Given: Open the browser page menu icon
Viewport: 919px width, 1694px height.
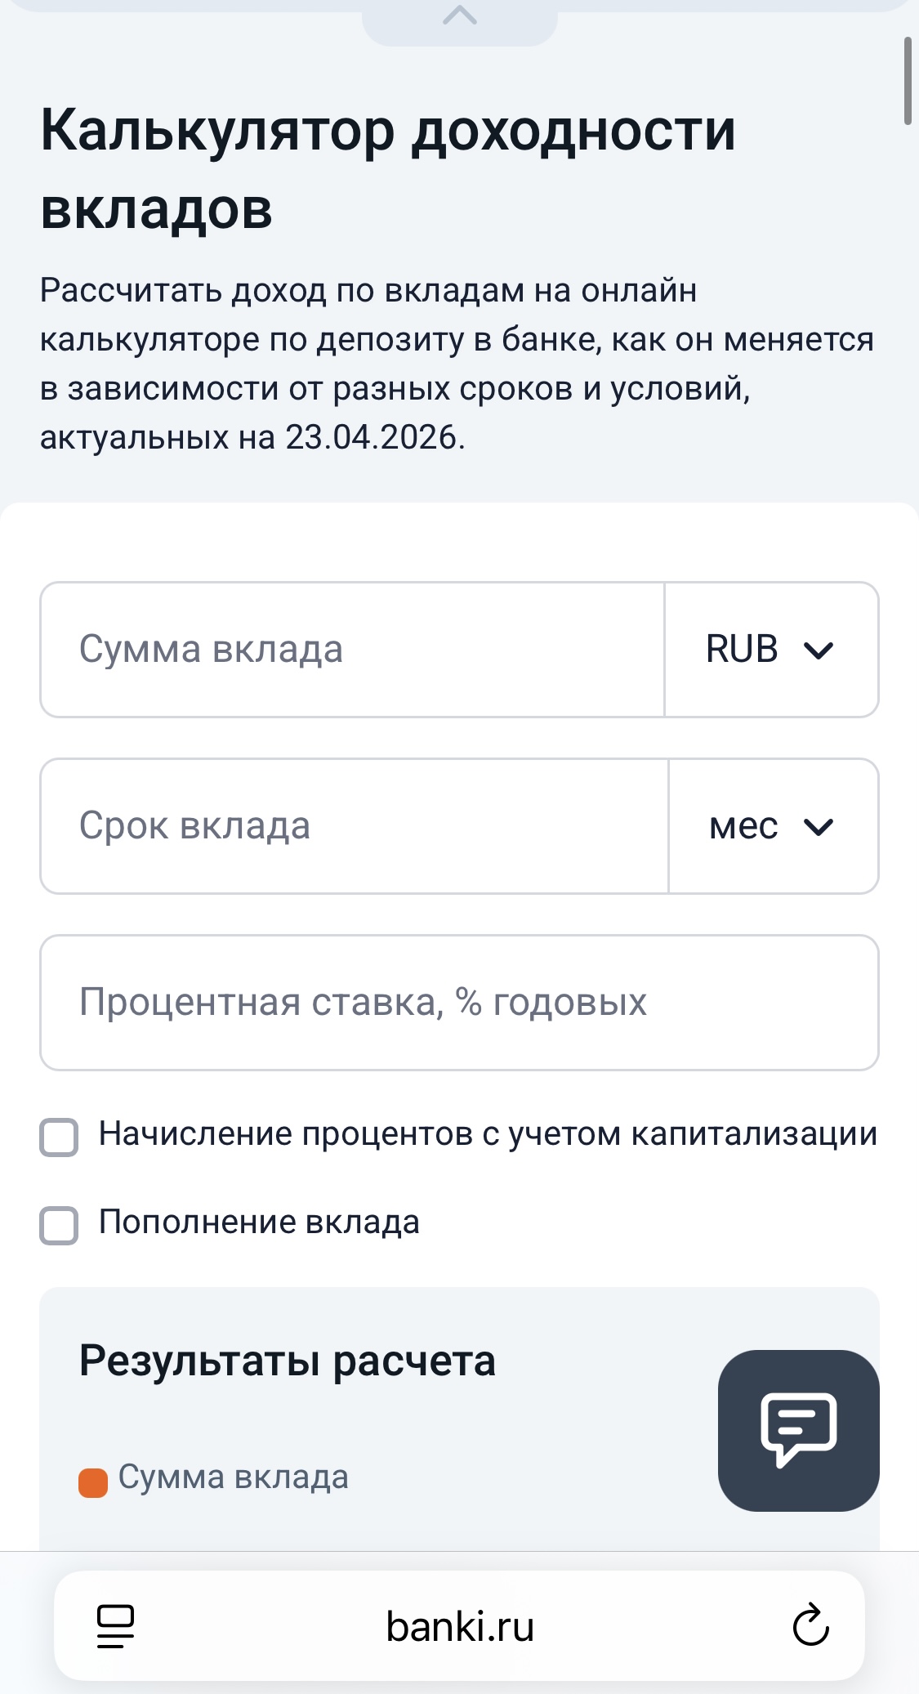Looking at the screenshot, I should [x=115, y=1626].
